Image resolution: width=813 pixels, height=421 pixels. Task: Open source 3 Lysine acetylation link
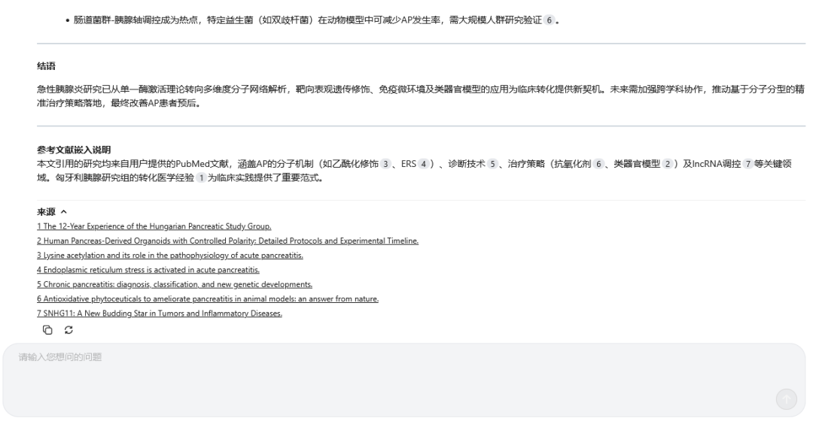[x=170, y=256]
